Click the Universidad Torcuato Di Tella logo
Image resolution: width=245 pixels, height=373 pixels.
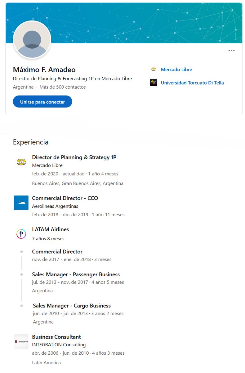tap(154, 82)
